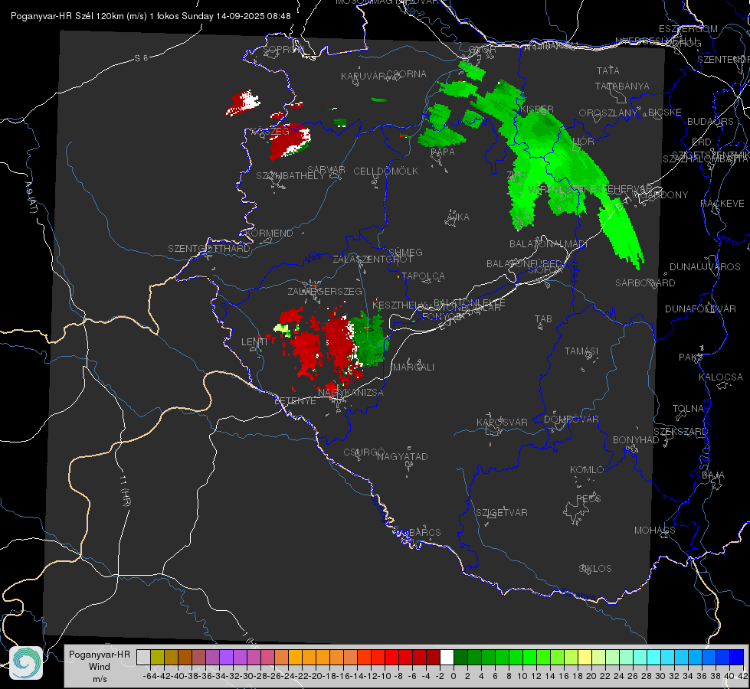Click the white legend swatch near -2
750x689 pixels.
tap(447, 657)
